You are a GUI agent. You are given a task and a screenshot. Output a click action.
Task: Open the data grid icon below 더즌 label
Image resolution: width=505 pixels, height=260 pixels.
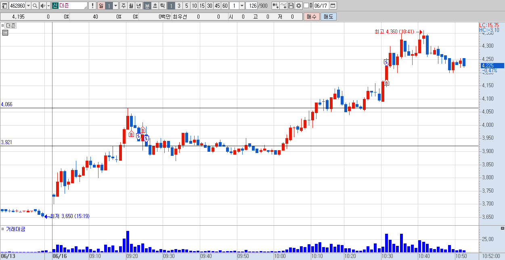(5, 33)
